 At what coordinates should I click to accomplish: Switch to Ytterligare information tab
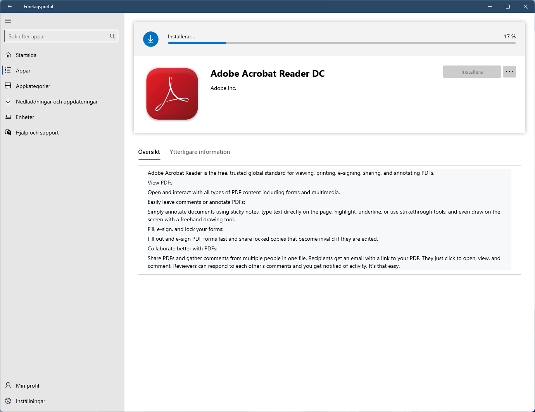click(x=200, y=152)
